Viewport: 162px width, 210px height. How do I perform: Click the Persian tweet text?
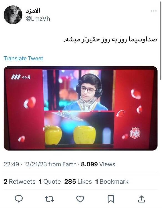pyautogui.click(x=110, y=40)
